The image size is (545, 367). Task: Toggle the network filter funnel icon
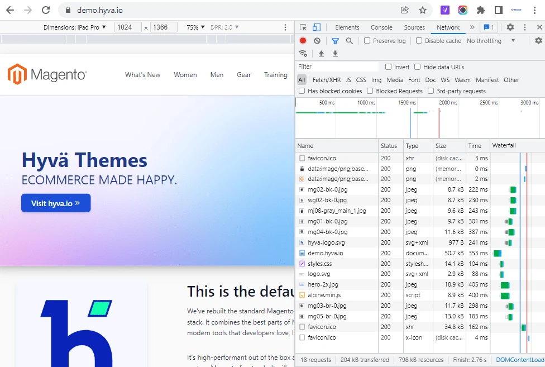click(335, 41)
